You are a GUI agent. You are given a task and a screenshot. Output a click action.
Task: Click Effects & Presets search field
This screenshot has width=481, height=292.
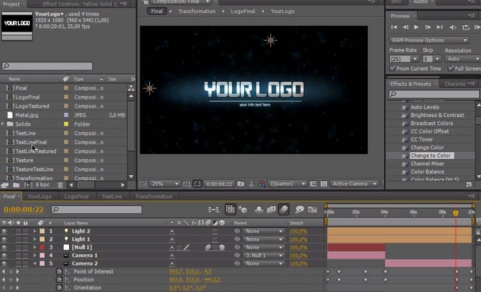tap(434, 94)
